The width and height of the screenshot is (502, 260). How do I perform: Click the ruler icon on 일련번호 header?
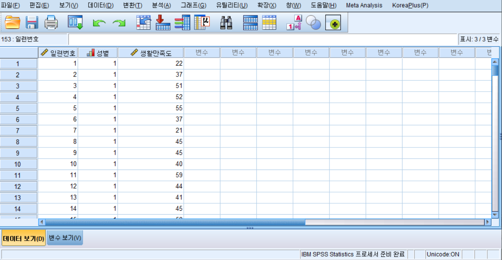click(44, 53)
